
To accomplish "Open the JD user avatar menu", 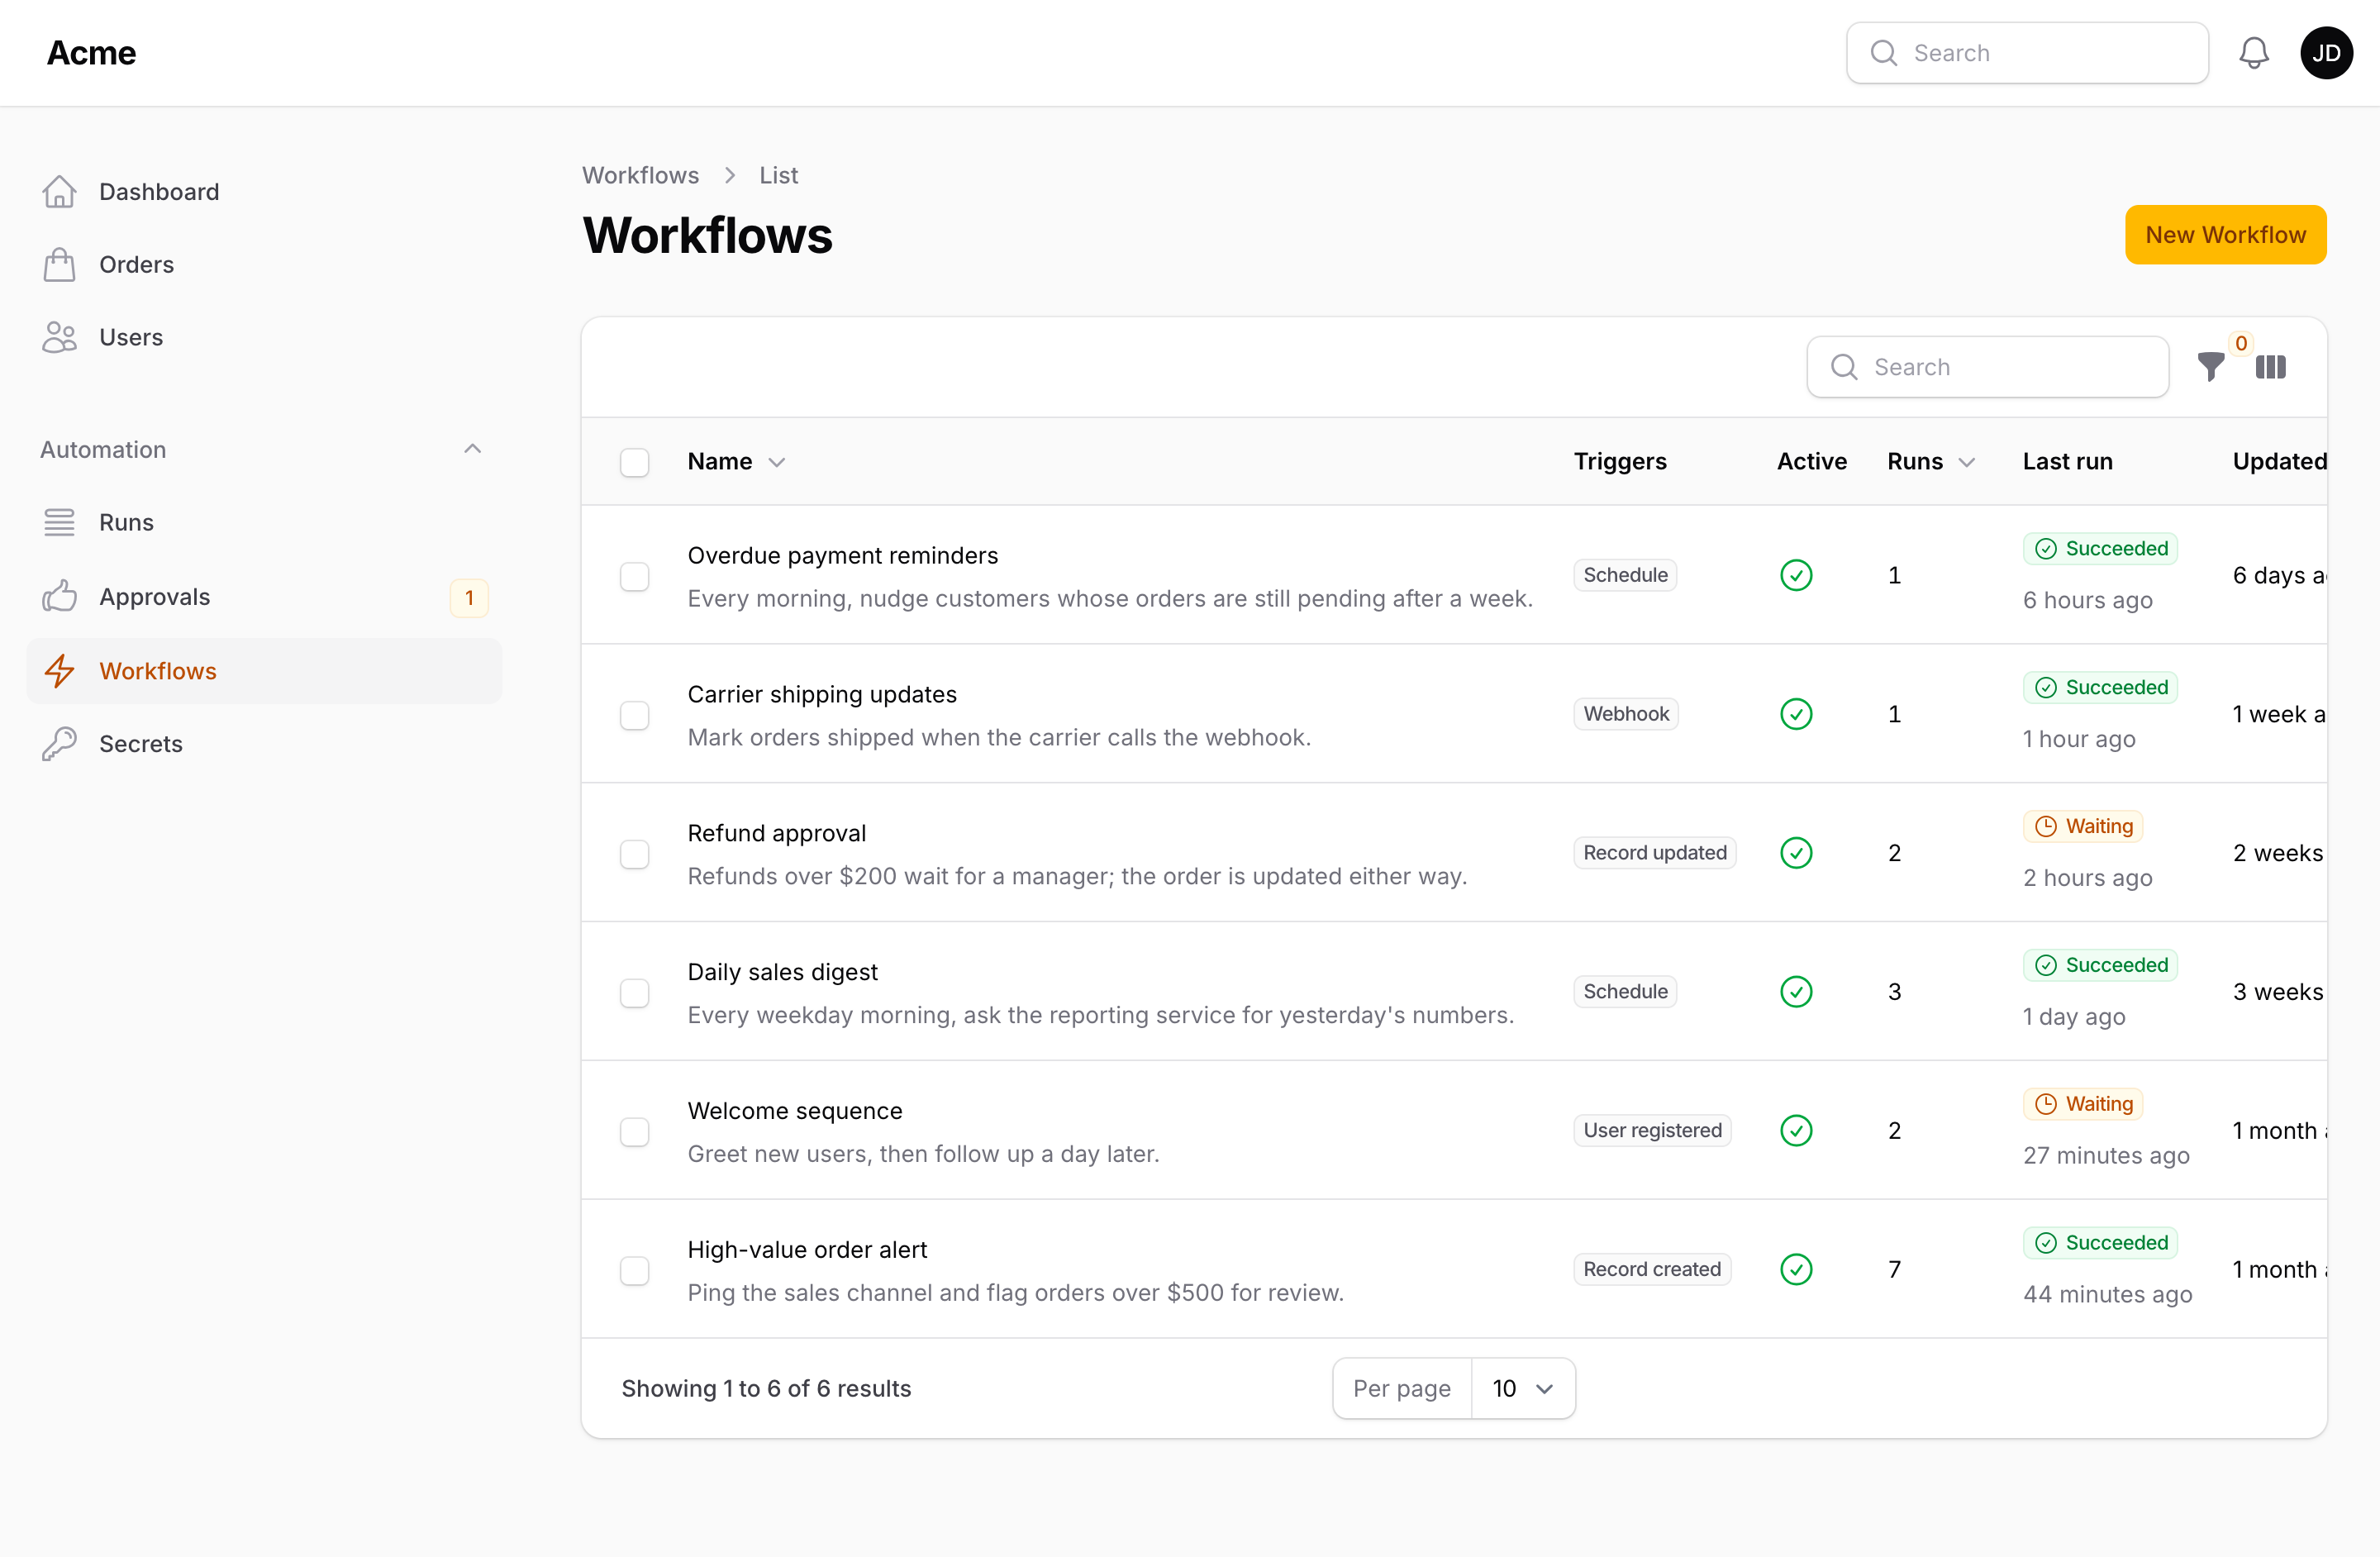I will (x=2326, y=53).
